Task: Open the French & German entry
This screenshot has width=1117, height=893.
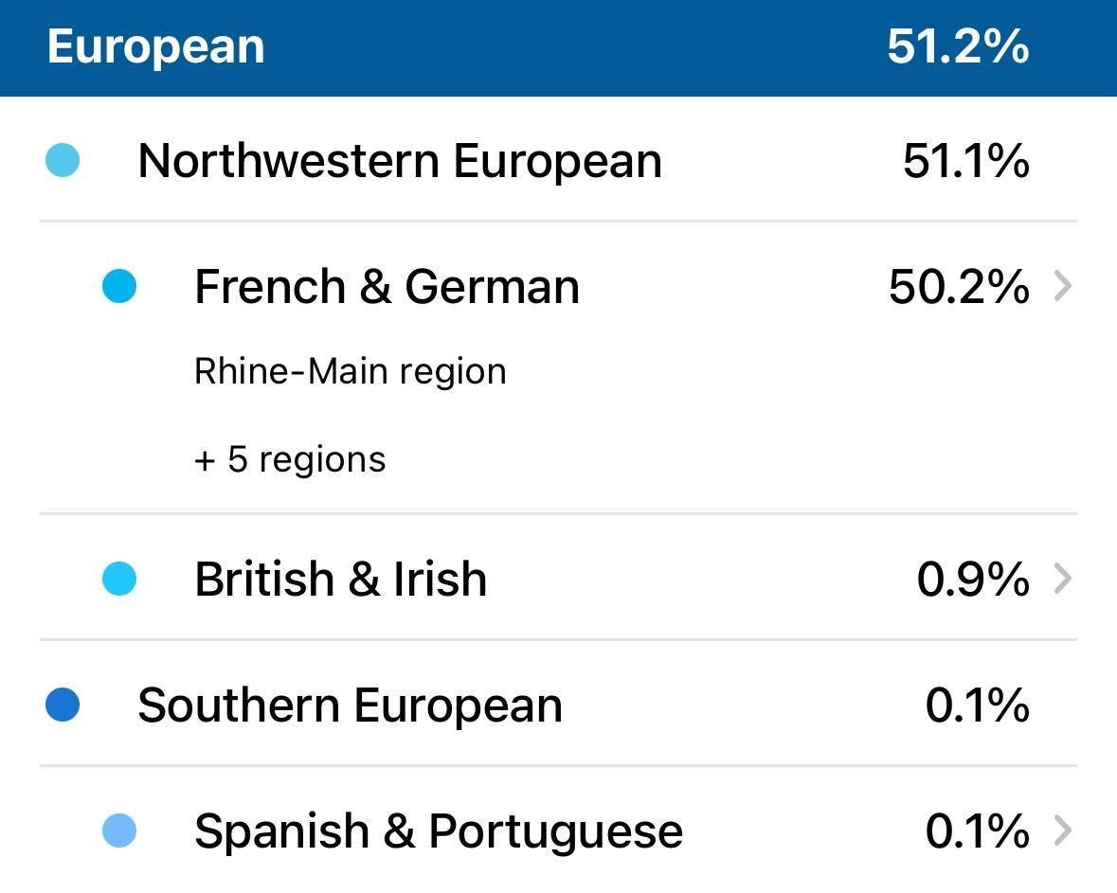Action: pyautogui.click(x=387, y=286)
